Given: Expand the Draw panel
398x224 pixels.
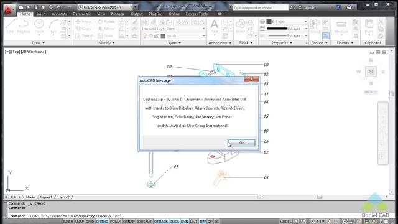Looking at the screenshot, I should click(x=38, y=43).
